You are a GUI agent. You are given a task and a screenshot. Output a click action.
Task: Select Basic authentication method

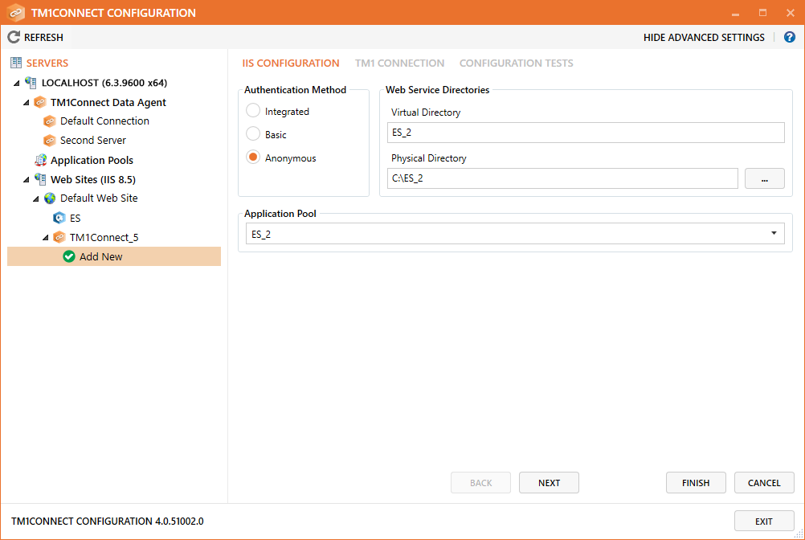click(252, 133)
